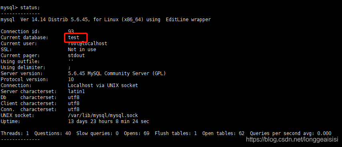This screenshot has height=147, width=342.
Task: Click the 'test' database name in red box
Action: [x=74, y=38]
